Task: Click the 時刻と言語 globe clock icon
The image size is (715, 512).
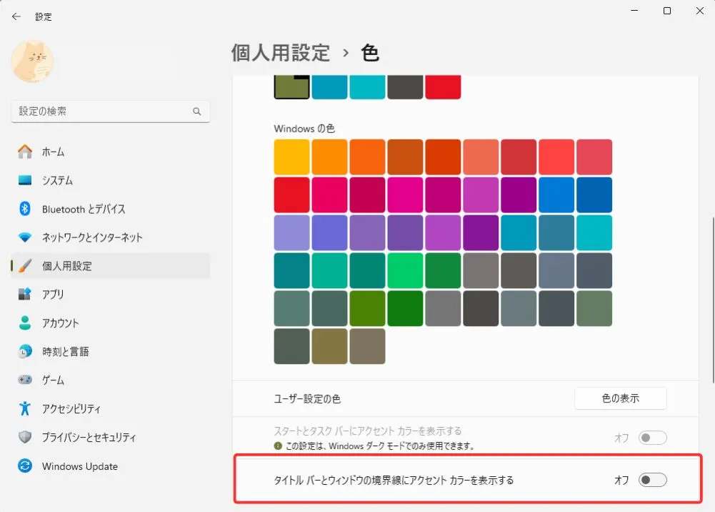Action: click(25, 351)
